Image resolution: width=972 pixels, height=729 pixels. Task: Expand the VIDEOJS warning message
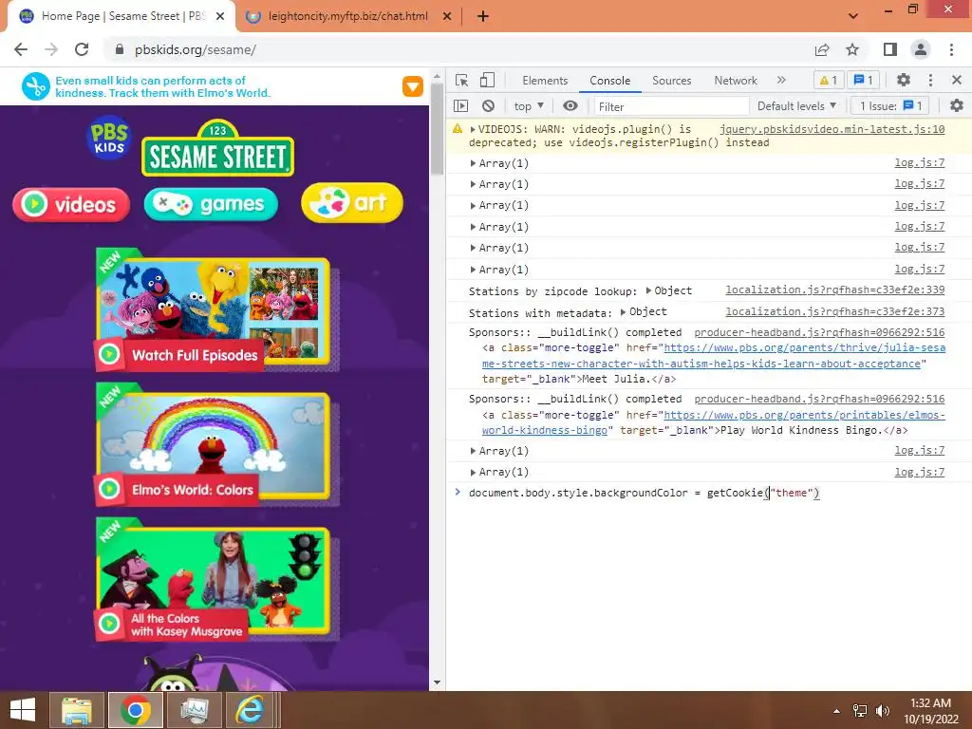tap(473, 129)
